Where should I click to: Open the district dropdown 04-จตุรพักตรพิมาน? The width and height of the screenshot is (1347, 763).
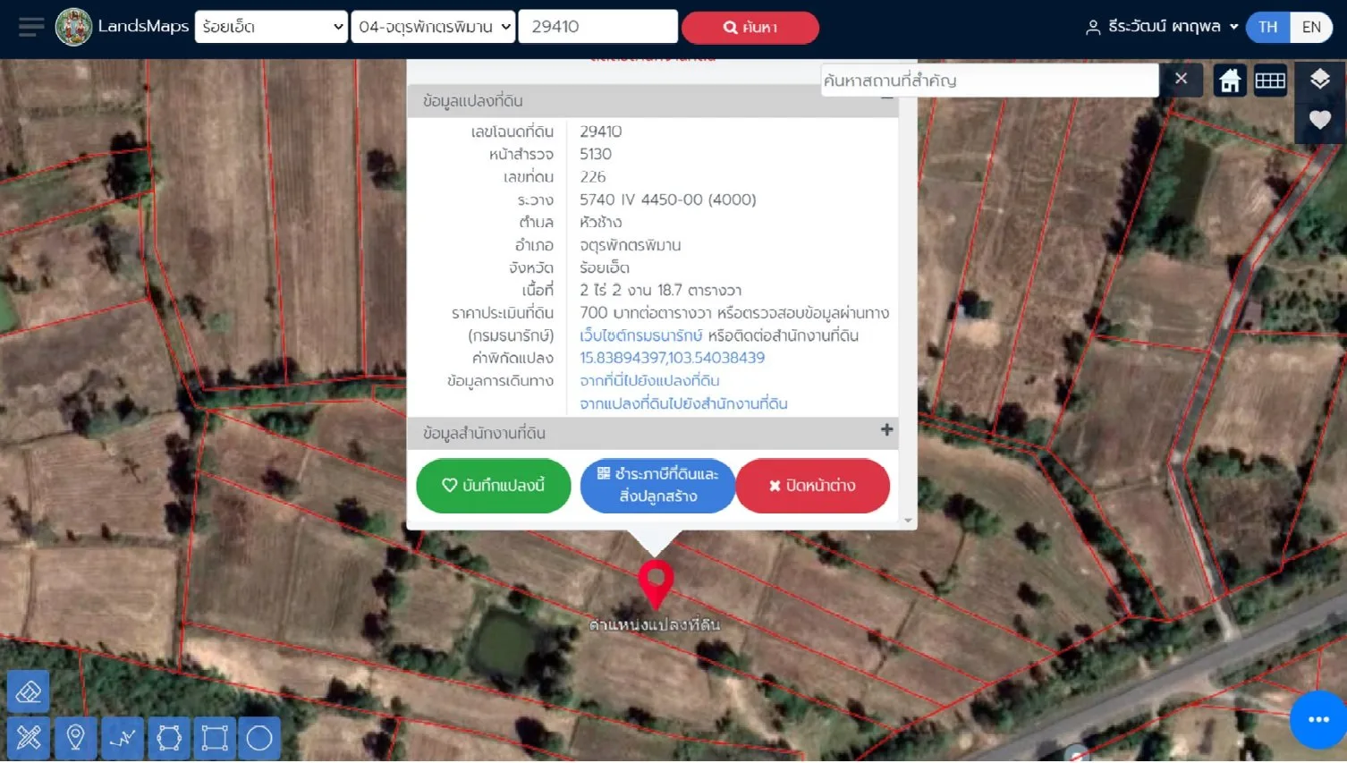coord(433,27)
